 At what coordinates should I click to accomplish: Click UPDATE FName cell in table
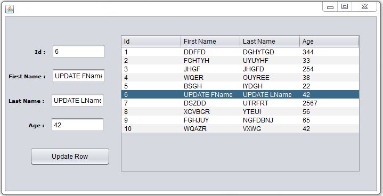(210, 94)
